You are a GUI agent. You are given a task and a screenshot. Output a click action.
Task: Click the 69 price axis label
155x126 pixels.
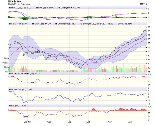pyautogui.click(x=148, y=27)
